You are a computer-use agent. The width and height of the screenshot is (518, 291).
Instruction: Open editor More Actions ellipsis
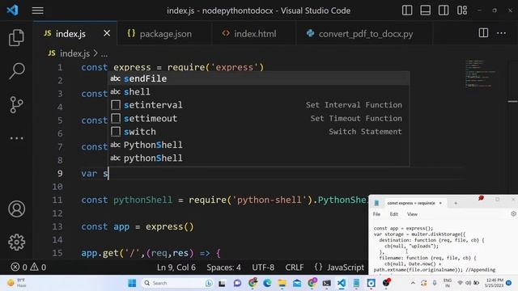pos(501,33)
